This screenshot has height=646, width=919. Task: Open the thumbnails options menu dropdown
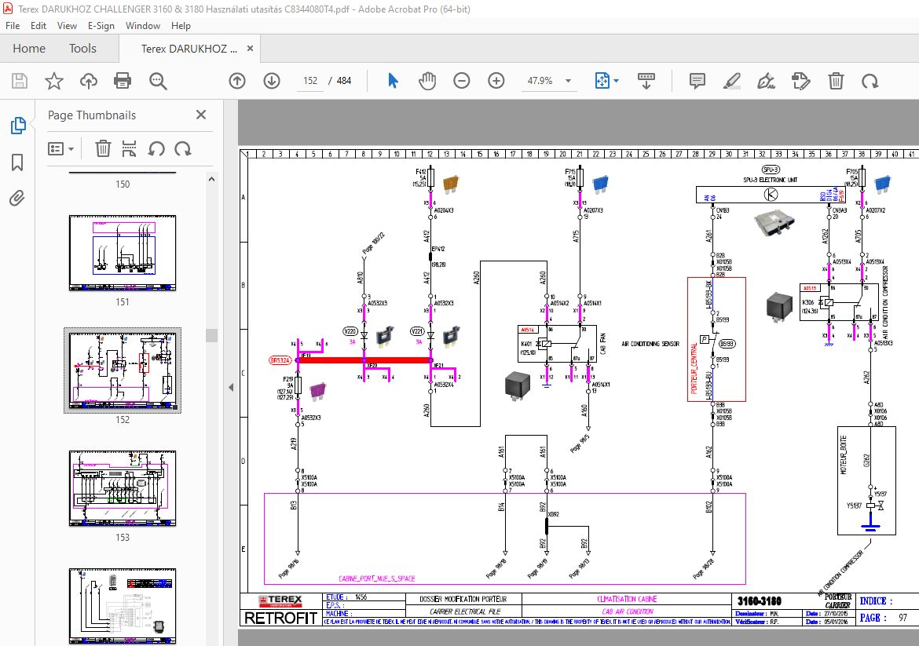60,149
